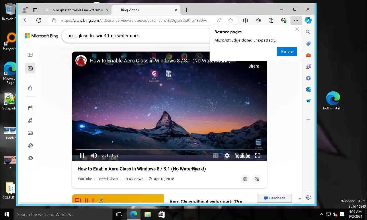Mute the video volume
Viewport: 367px width, 220px height.
94,156
